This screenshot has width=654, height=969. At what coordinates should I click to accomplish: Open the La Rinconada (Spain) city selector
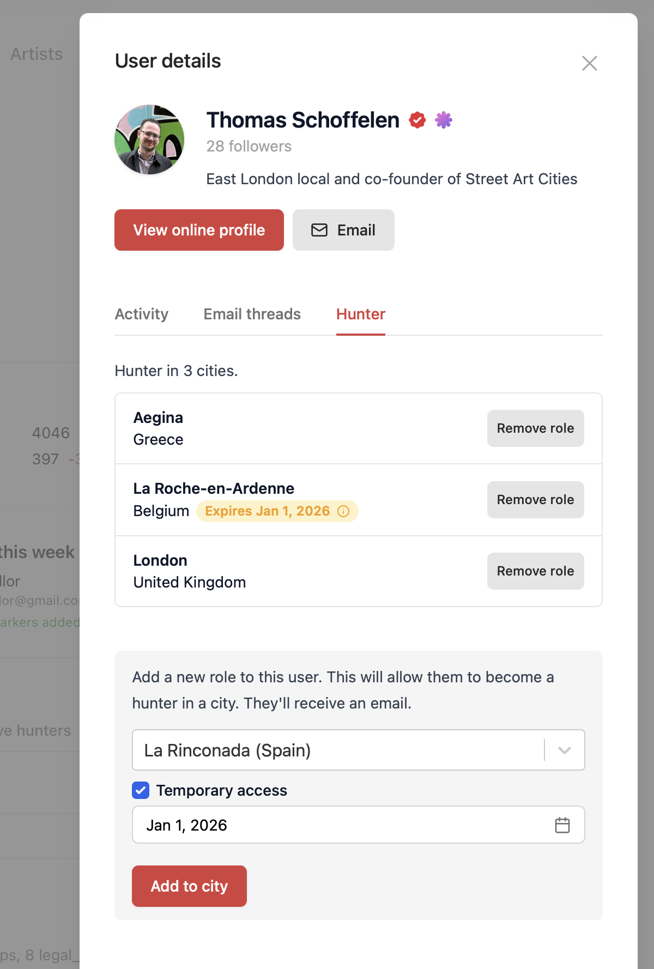(338, 750)
